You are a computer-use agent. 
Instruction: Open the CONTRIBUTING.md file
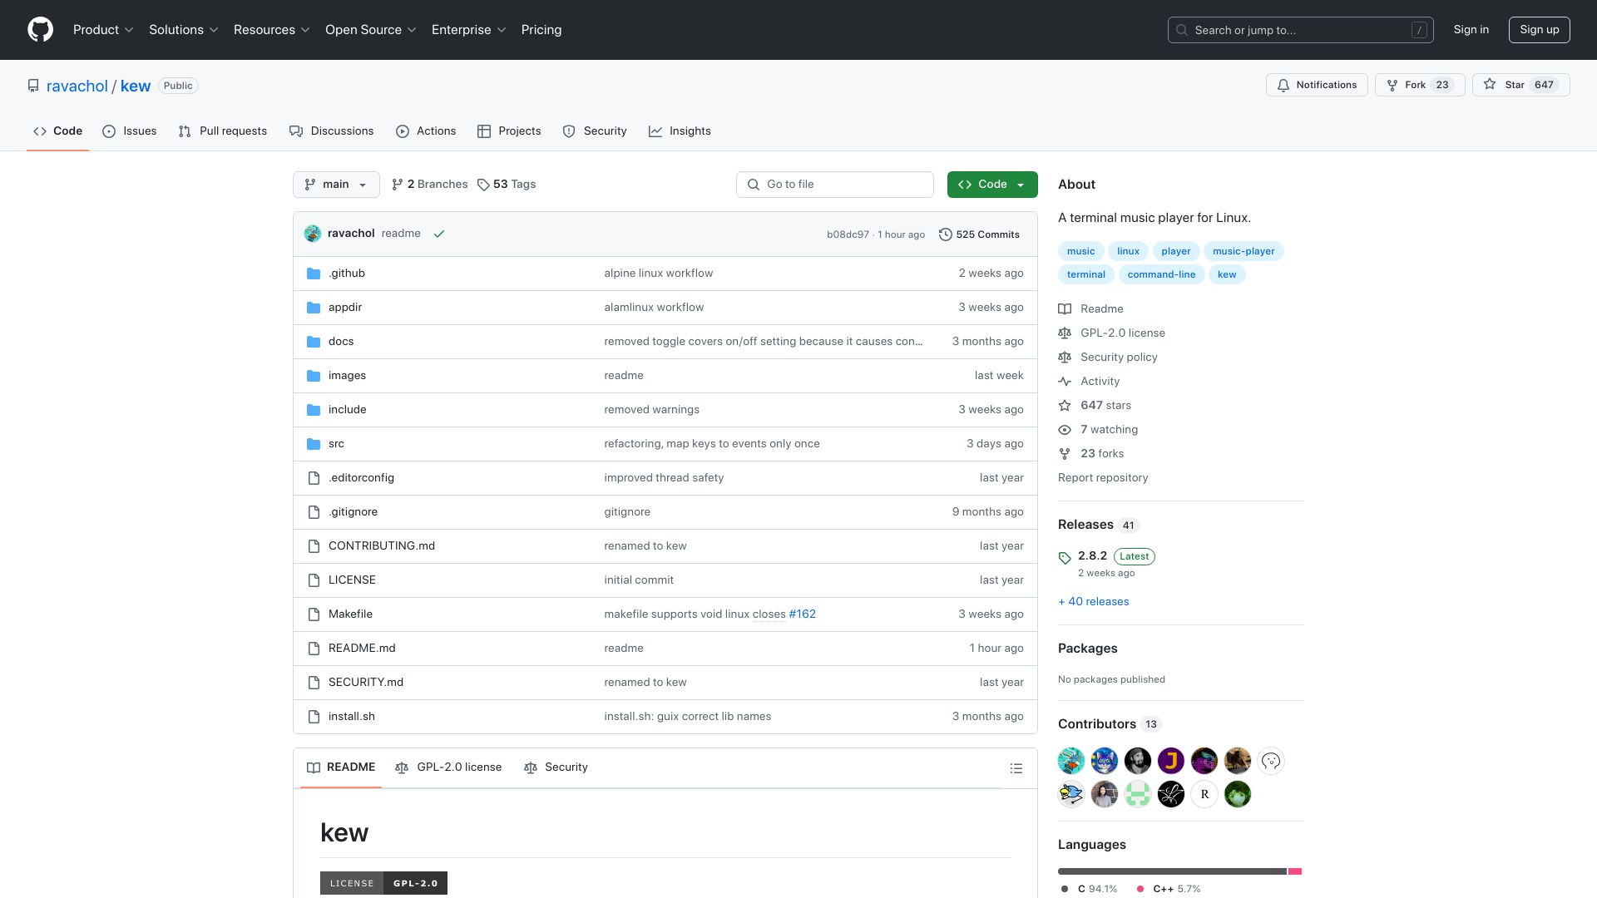click(382, 546)
